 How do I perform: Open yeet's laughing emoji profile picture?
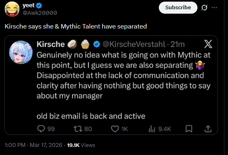click(12, 9)
